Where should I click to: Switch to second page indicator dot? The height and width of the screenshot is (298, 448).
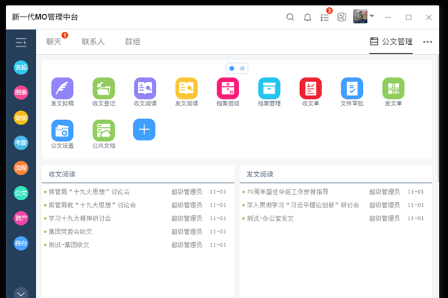tap(242, 68)
